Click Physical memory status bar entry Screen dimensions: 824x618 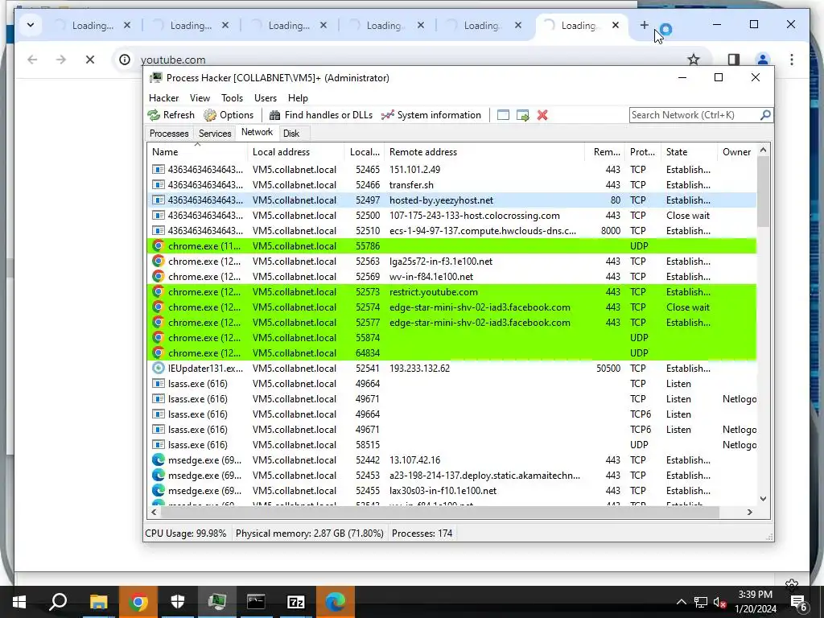[310, 534]
